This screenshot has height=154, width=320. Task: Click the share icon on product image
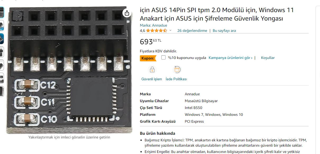[x=127, y=13]
